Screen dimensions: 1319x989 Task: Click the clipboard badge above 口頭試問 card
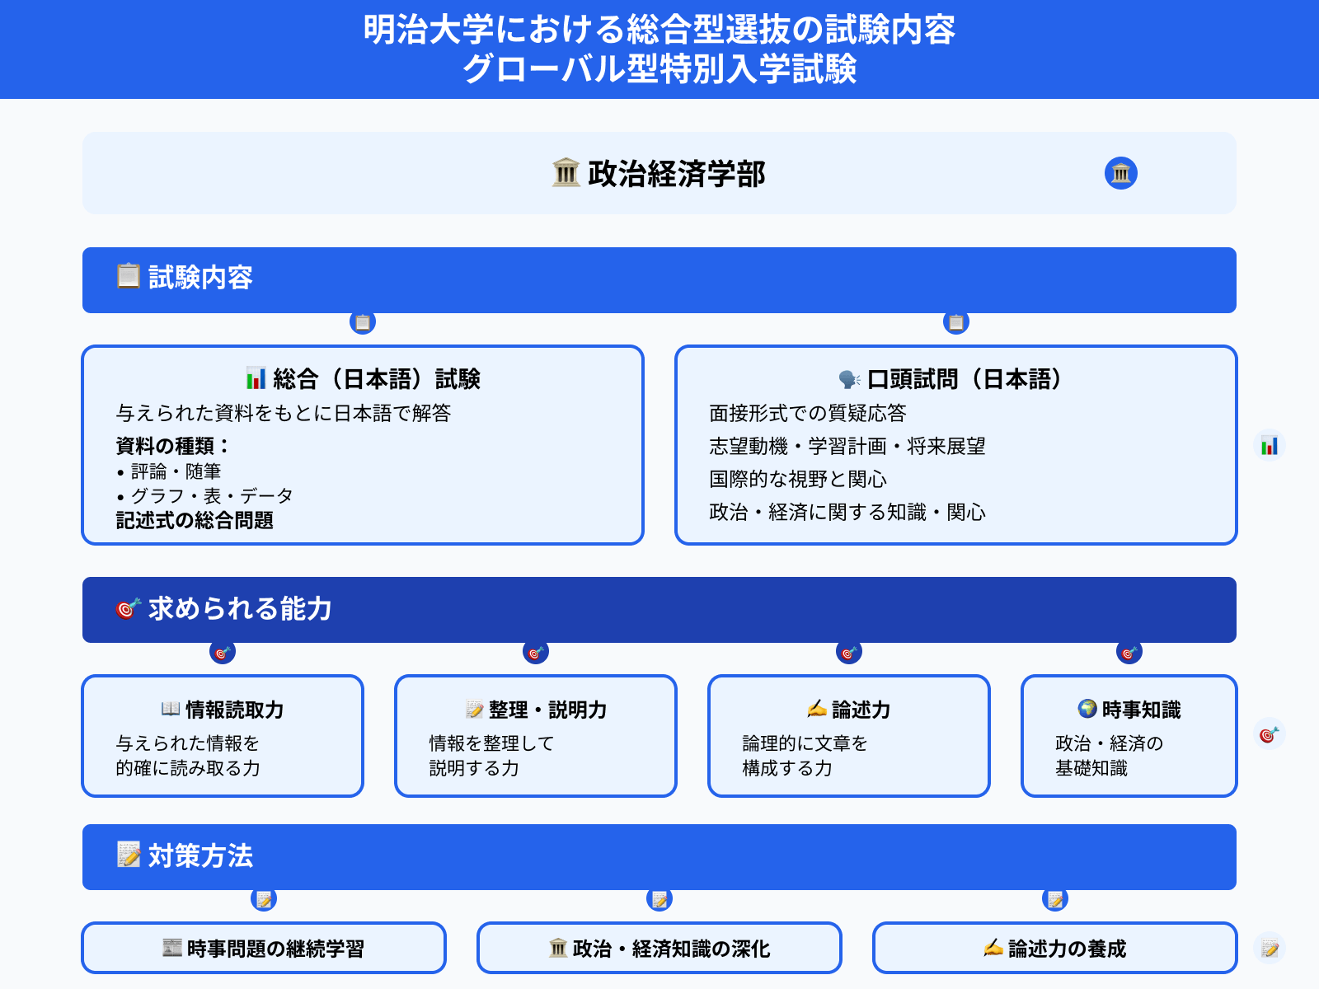[956, 322]
